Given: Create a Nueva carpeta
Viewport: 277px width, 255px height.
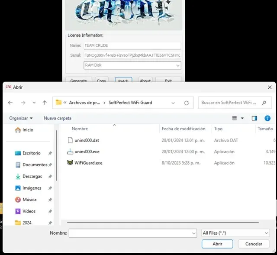Looking at the screenshot, I should [58, 118].
